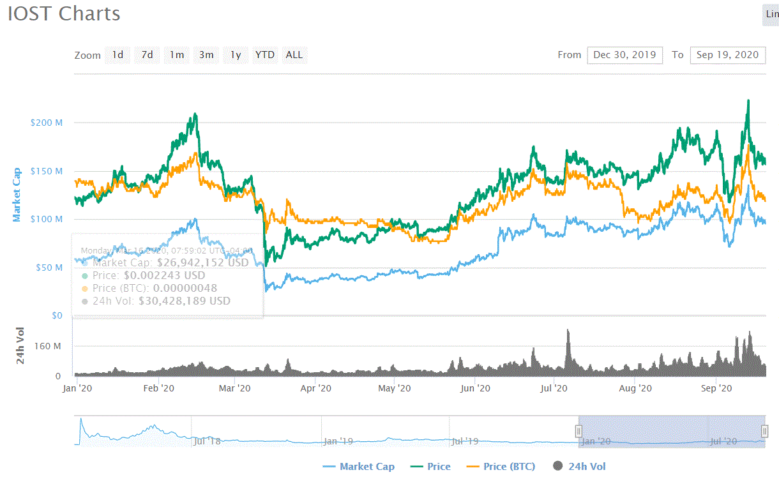Select the YTD zoom option
The image size is (779, 477).
(x=265, y=55)
